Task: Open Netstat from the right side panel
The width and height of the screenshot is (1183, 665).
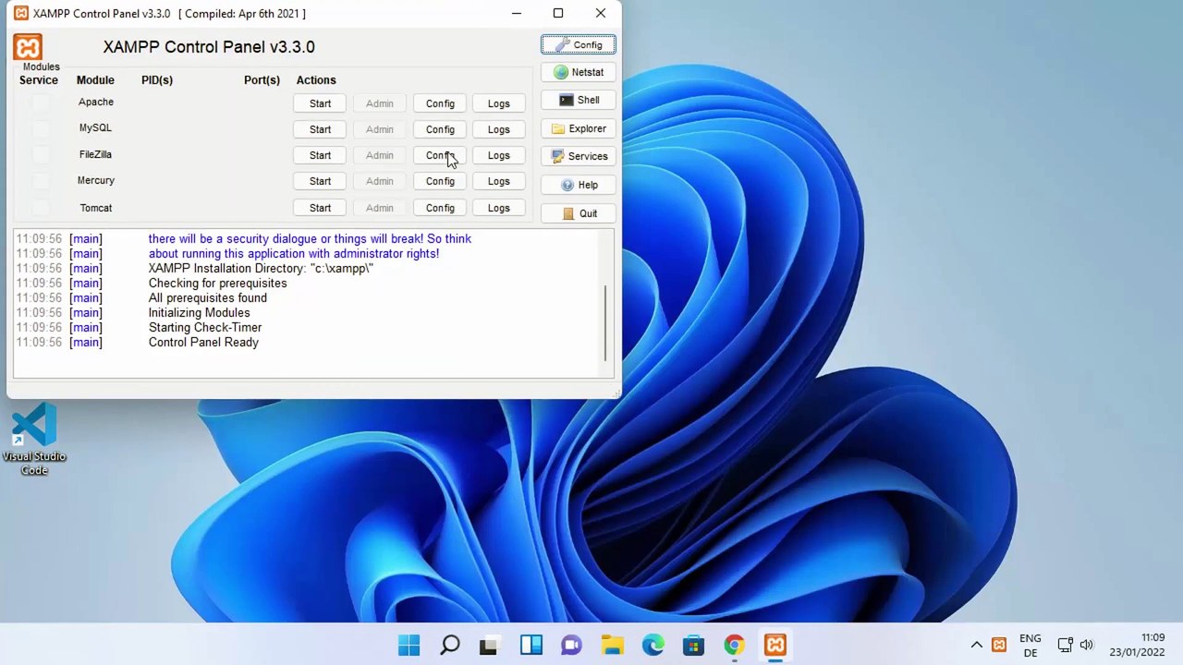Action: pos(579,72)
